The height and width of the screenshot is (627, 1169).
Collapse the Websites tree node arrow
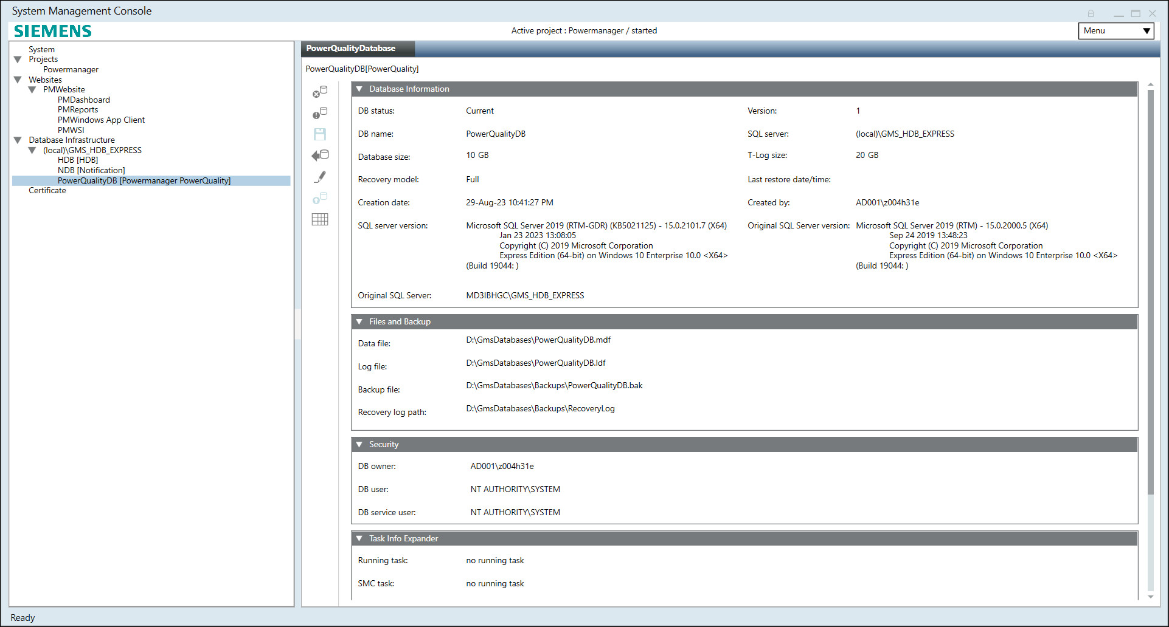pos(18,80)
